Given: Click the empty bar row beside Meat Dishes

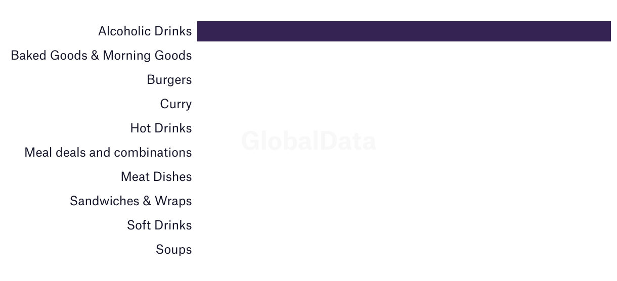Looking at the screenshot, I should (x=404, y=177).
